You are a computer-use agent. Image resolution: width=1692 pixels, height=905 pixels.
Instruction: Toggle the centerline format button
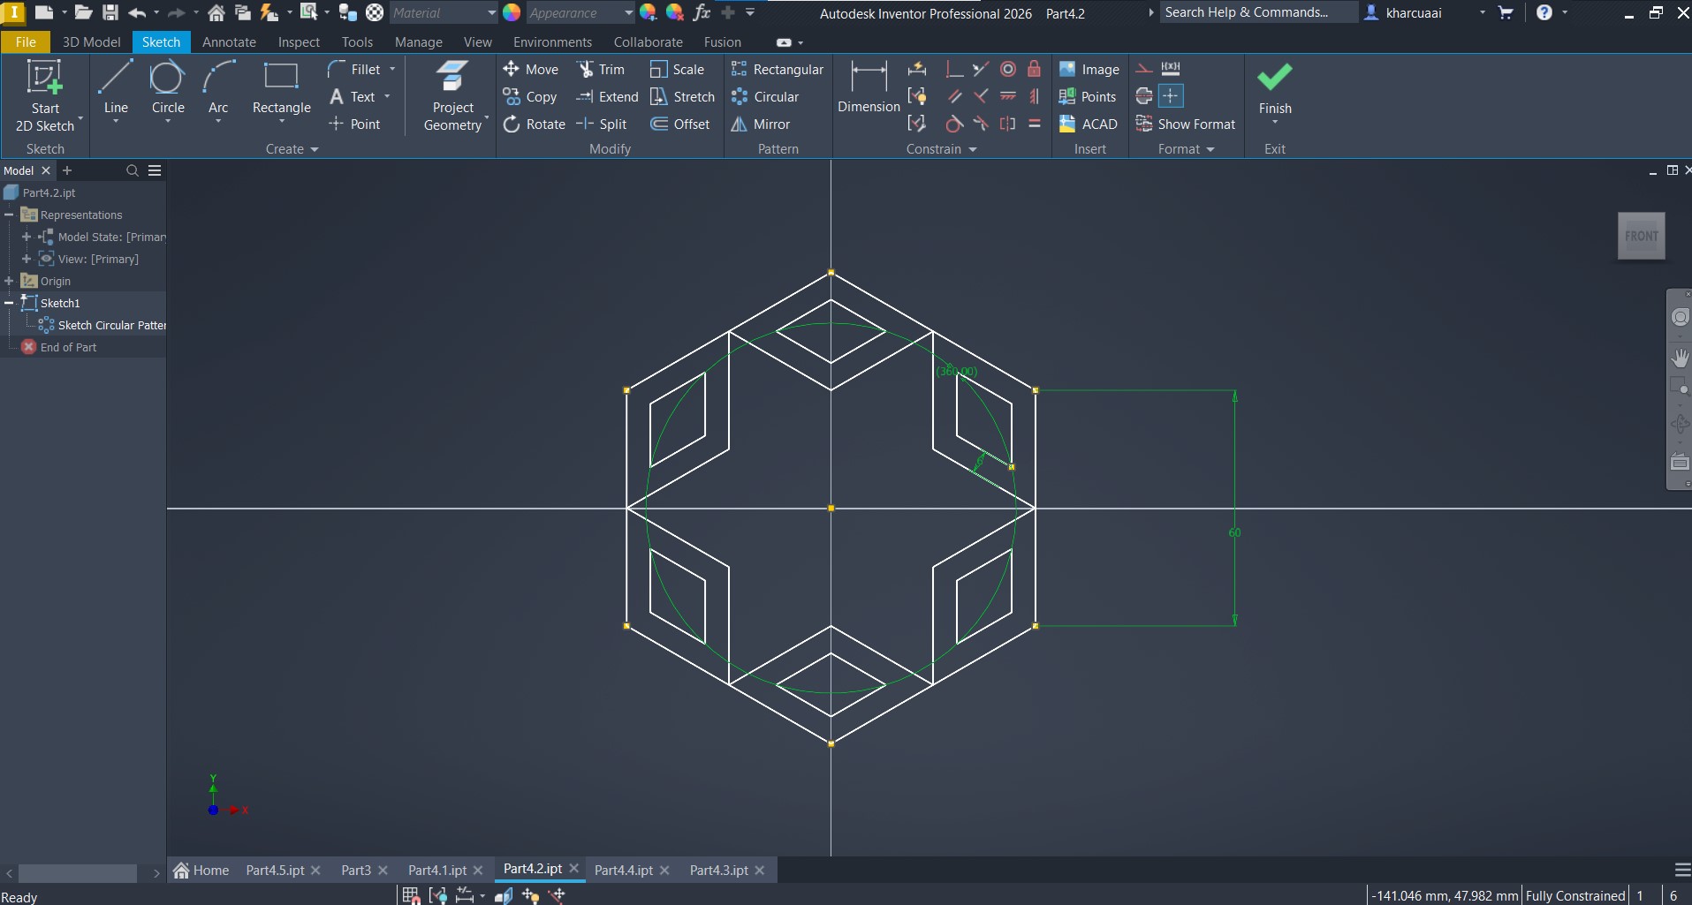pos(1144,96)
